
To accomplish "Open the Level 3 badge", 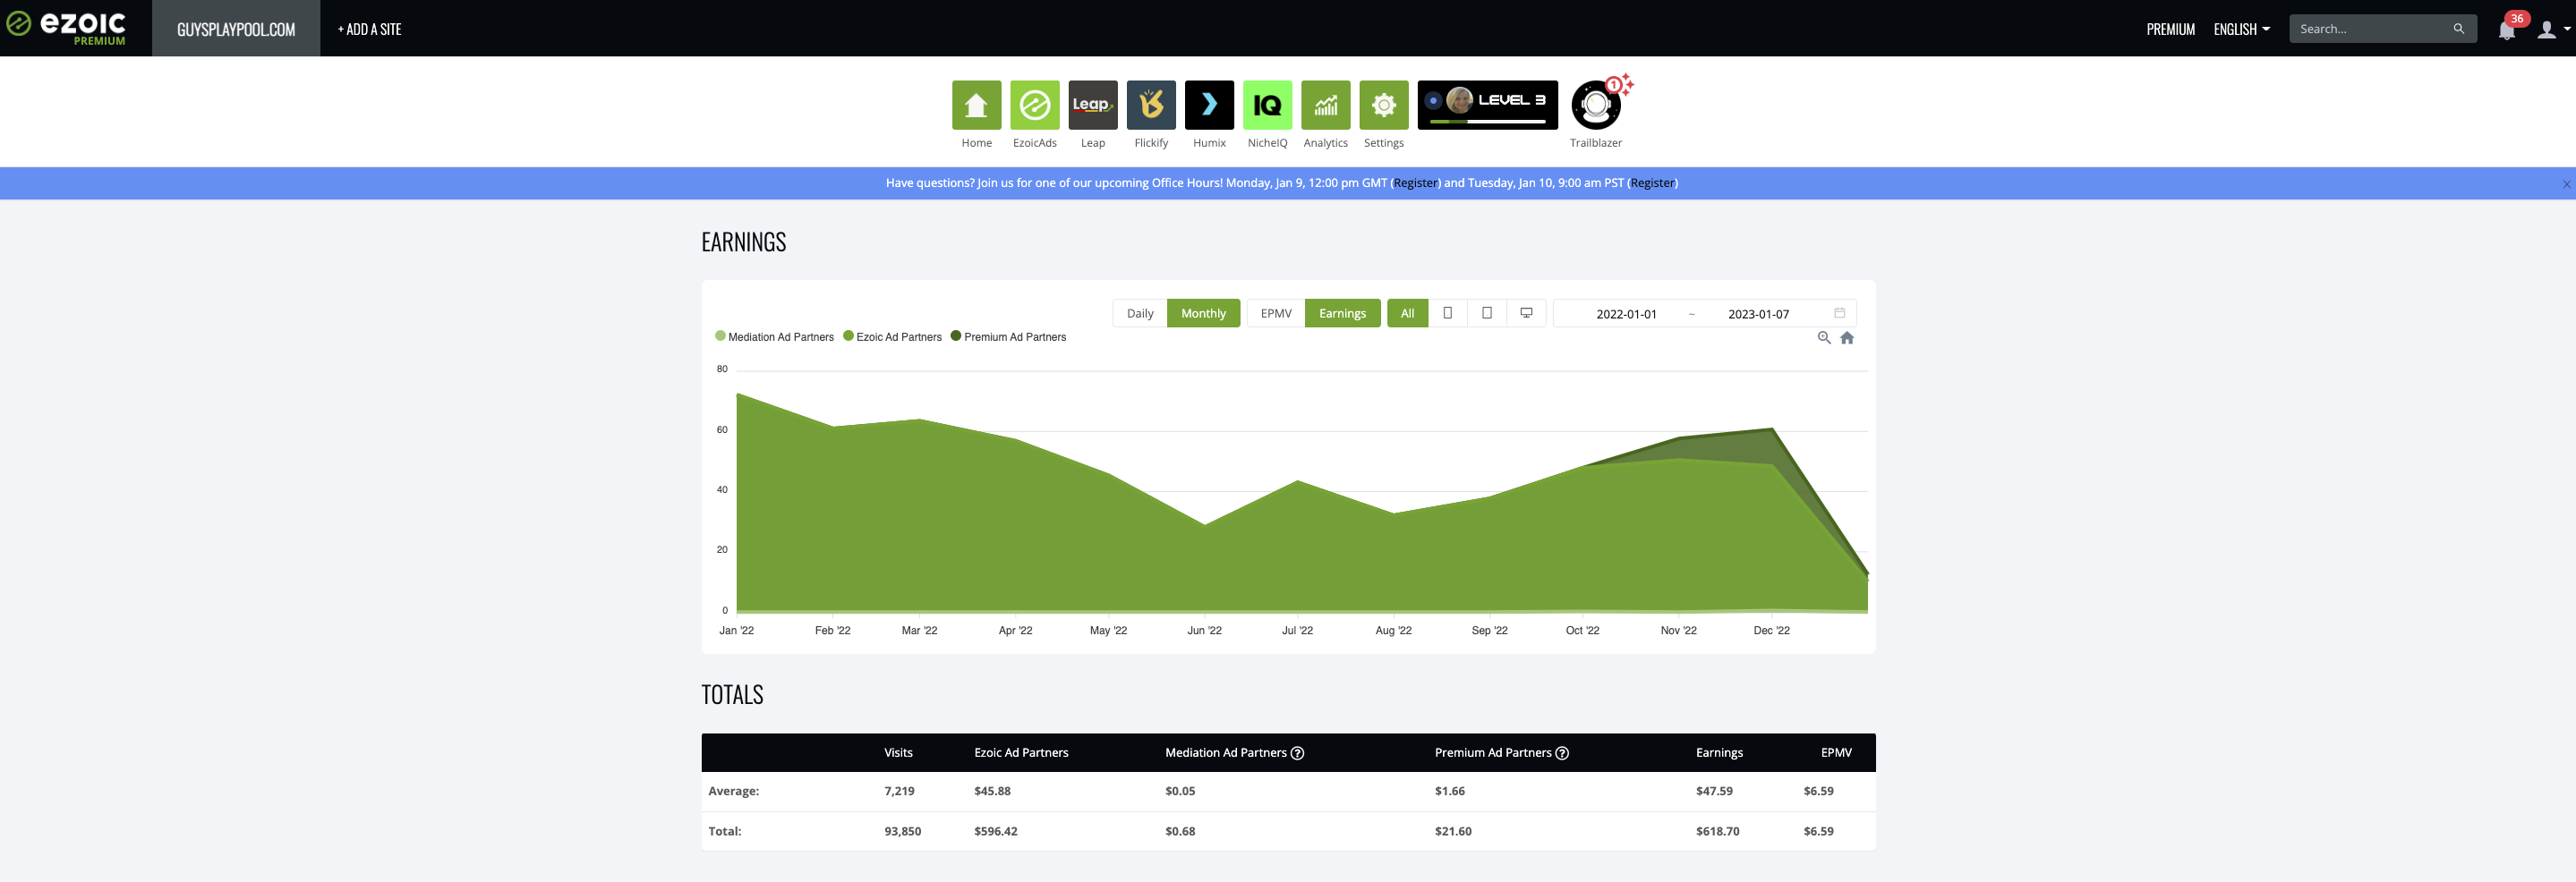I will pos(1487,105).
